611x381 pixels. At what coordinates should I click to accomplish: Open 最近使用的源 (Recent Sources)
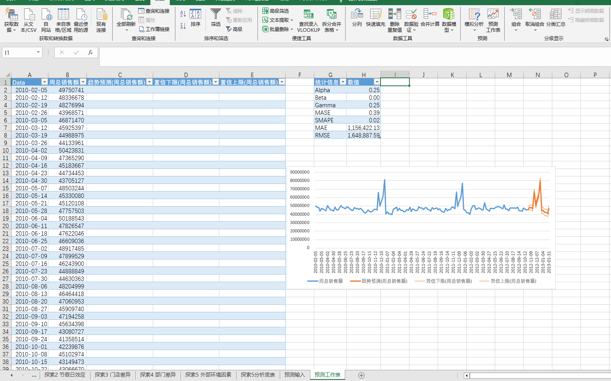click(81, 20)
